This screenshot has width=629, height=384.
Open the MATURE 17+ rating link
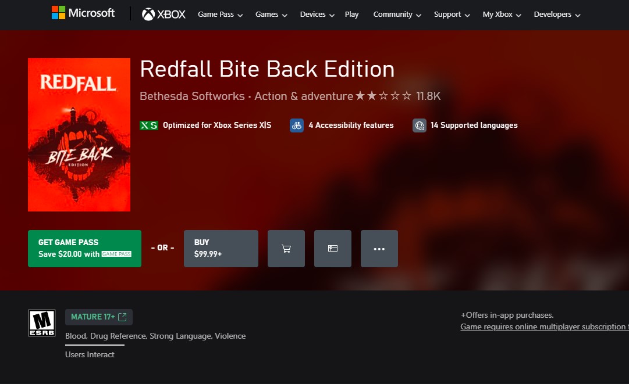coord(98,317)
